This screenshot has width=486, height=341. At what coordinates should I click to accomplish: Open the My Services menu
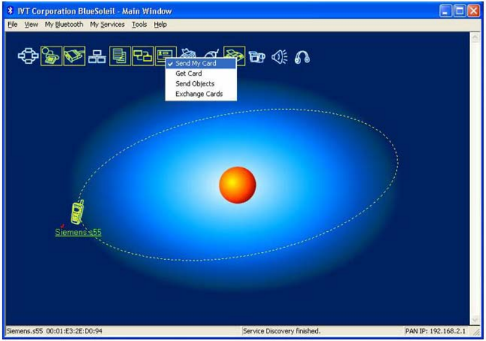coord(107,25)
